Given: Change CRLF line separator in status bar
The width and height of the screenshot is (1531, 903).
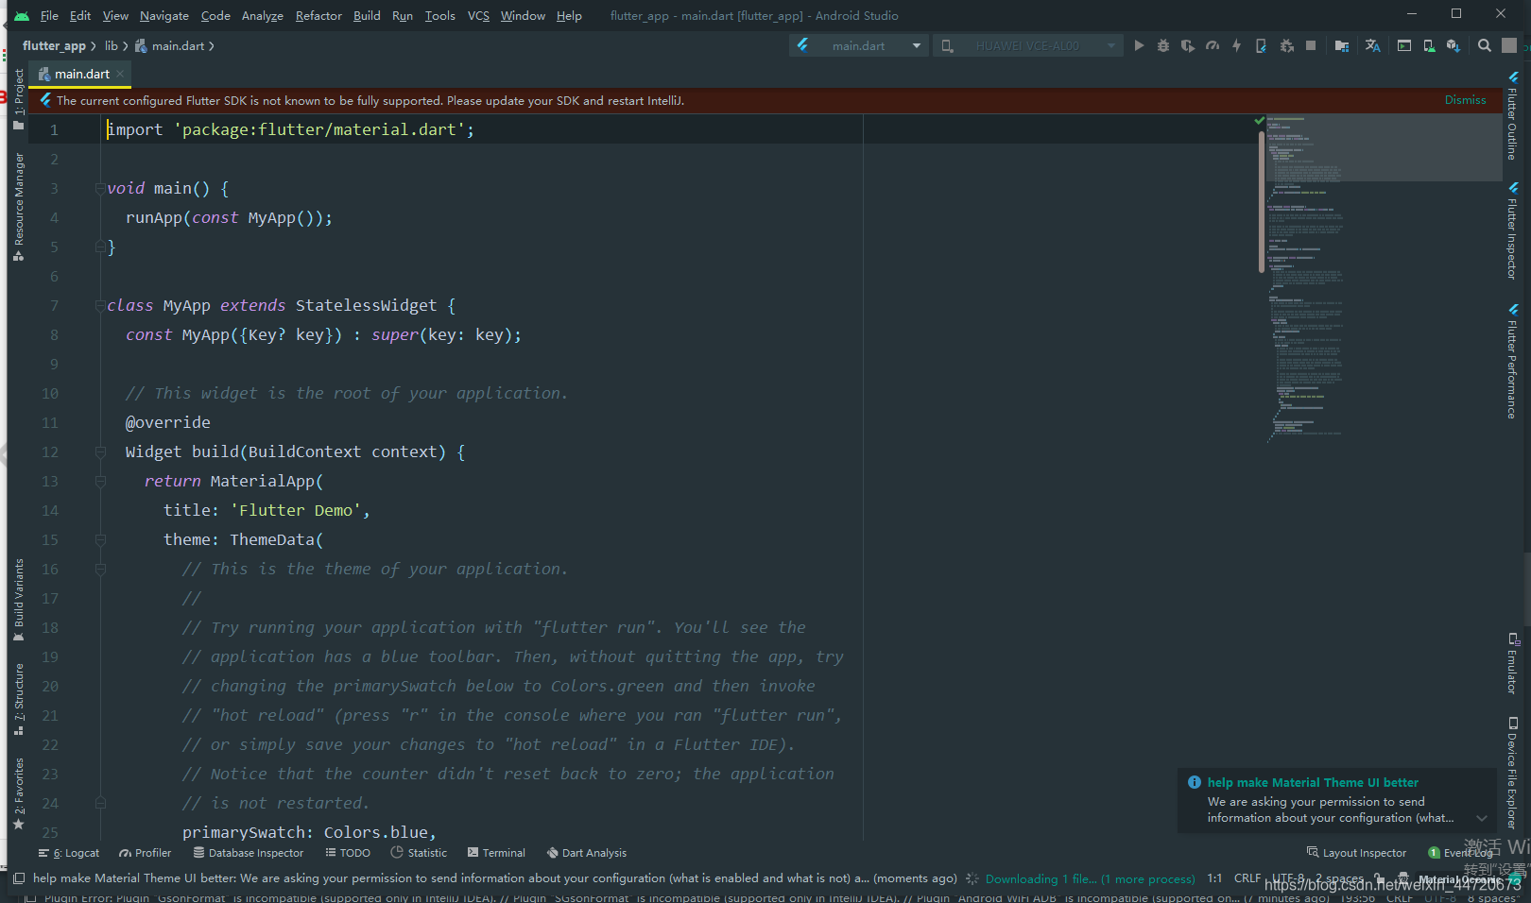Looking at the screenshot, I should (1247, 878).
